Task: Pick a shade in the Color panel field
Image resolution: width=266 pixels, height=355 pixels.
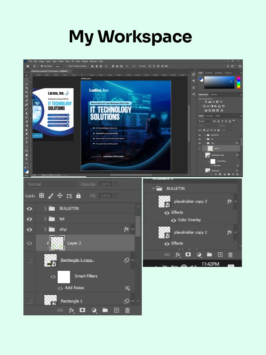Action: (x=219, y=83)
